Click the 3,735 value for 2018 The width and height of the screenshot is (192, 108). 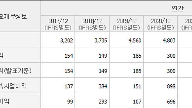point(101,40)
